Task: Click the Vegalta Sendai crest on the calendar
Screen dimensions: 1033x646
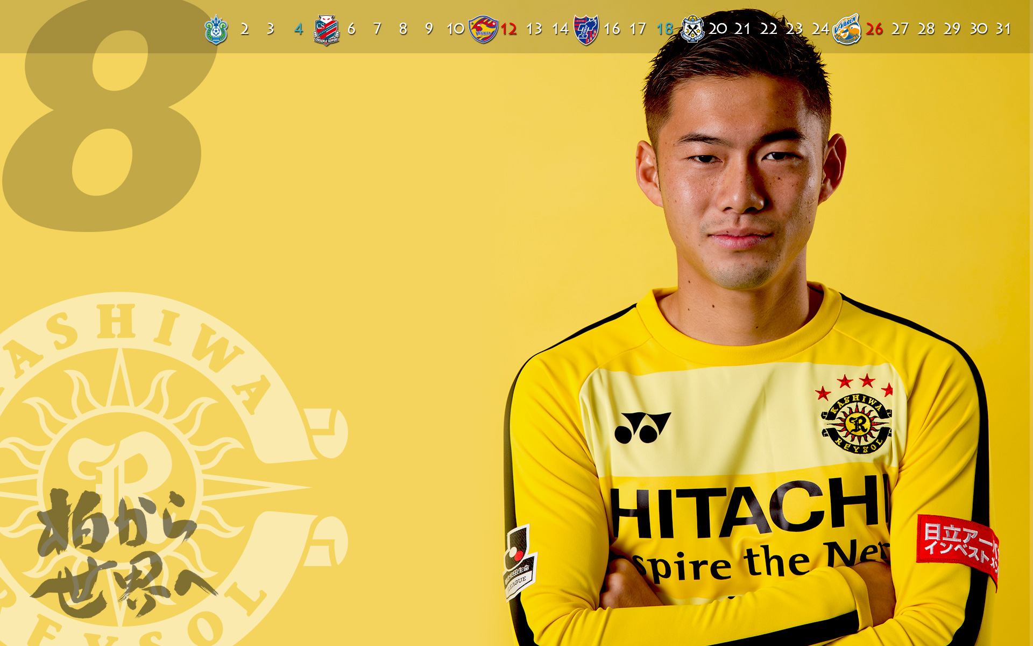Action: tap(483, 29)
